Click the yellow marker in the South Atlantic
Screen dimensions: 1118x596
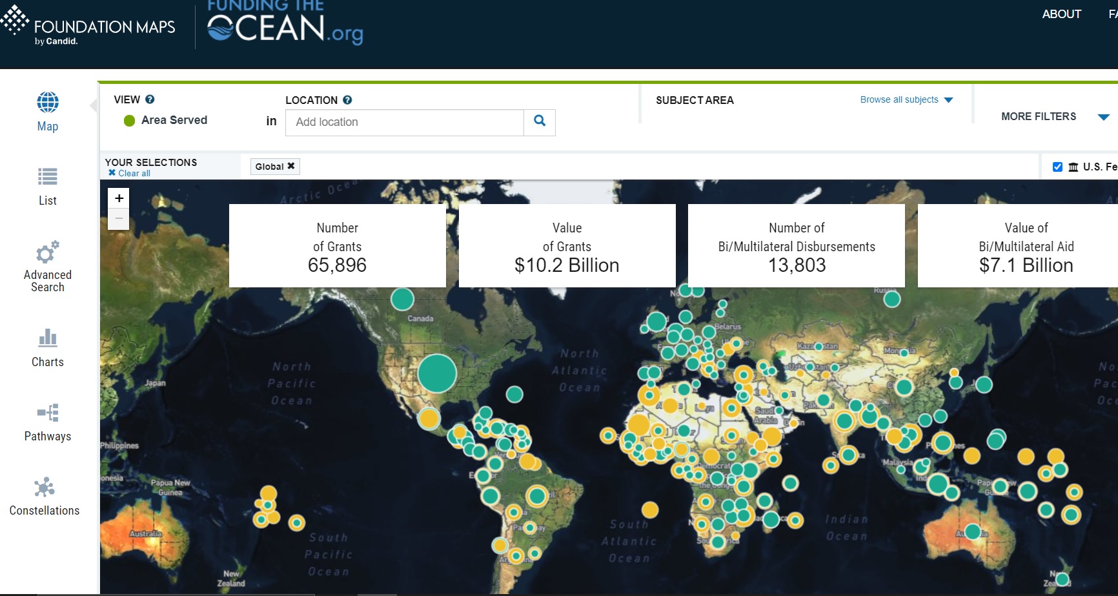[650, 510]
